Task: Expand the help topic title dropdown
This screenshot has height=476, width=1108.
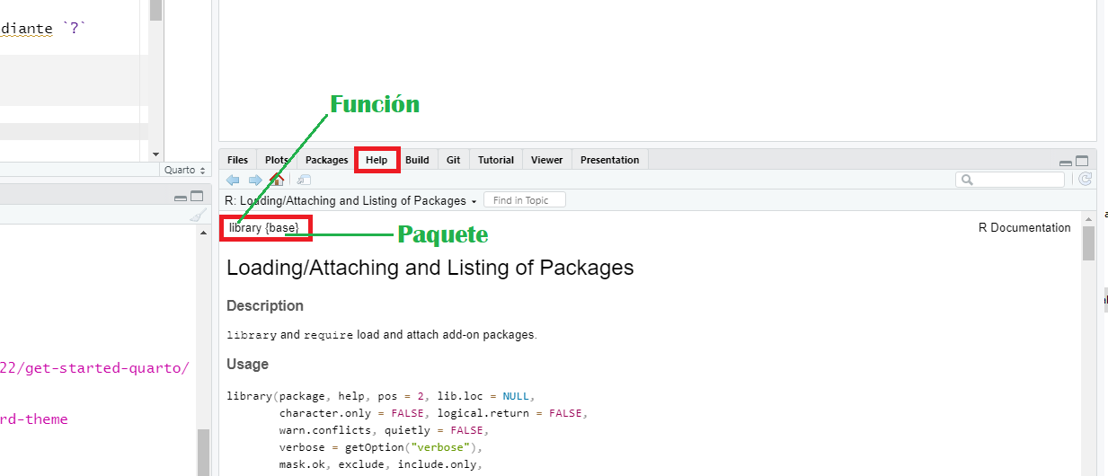Action: (474, 201)
